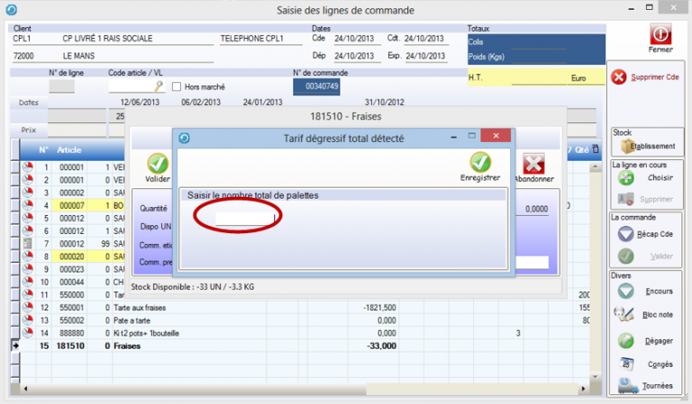This screenshot has height=404, width=692.
Task: Open Tournées truck icon
Action: pos(627,385)
